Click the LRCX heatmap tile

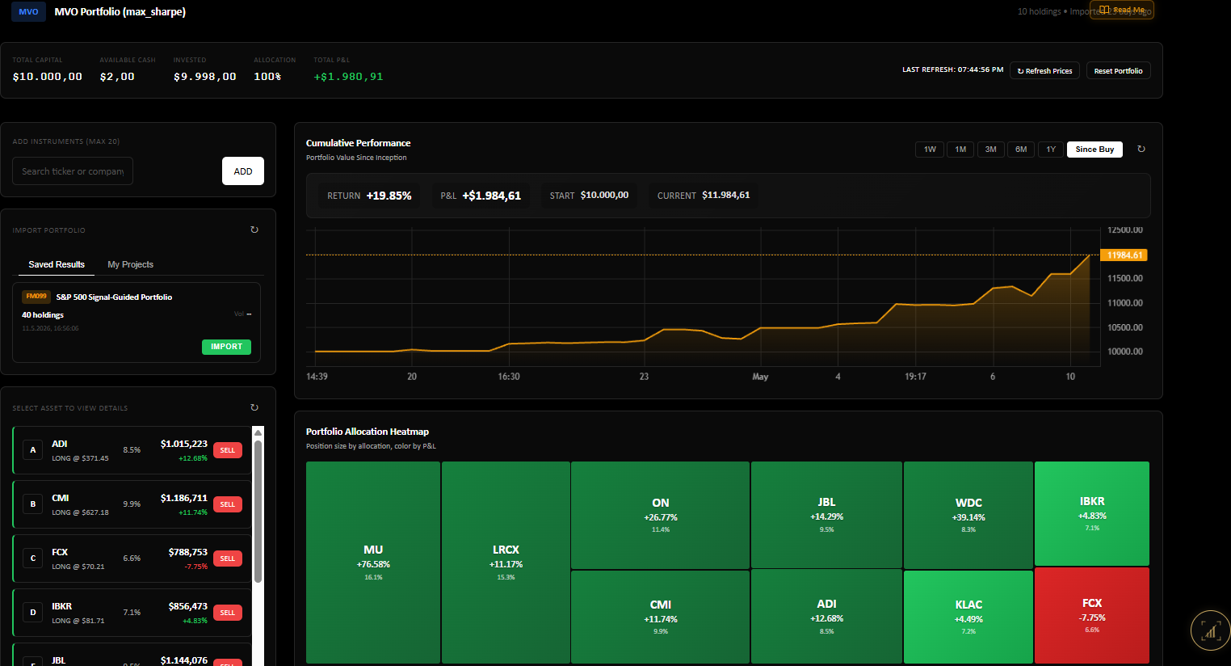506,563
